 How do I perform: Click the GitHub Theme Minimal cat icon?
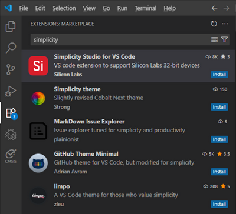pyautogui.click(x=38, y=163)
